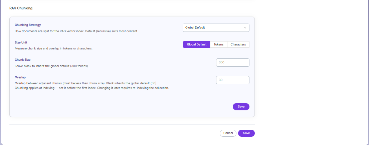Focus the Chunk Size input field

pos(232,62)
